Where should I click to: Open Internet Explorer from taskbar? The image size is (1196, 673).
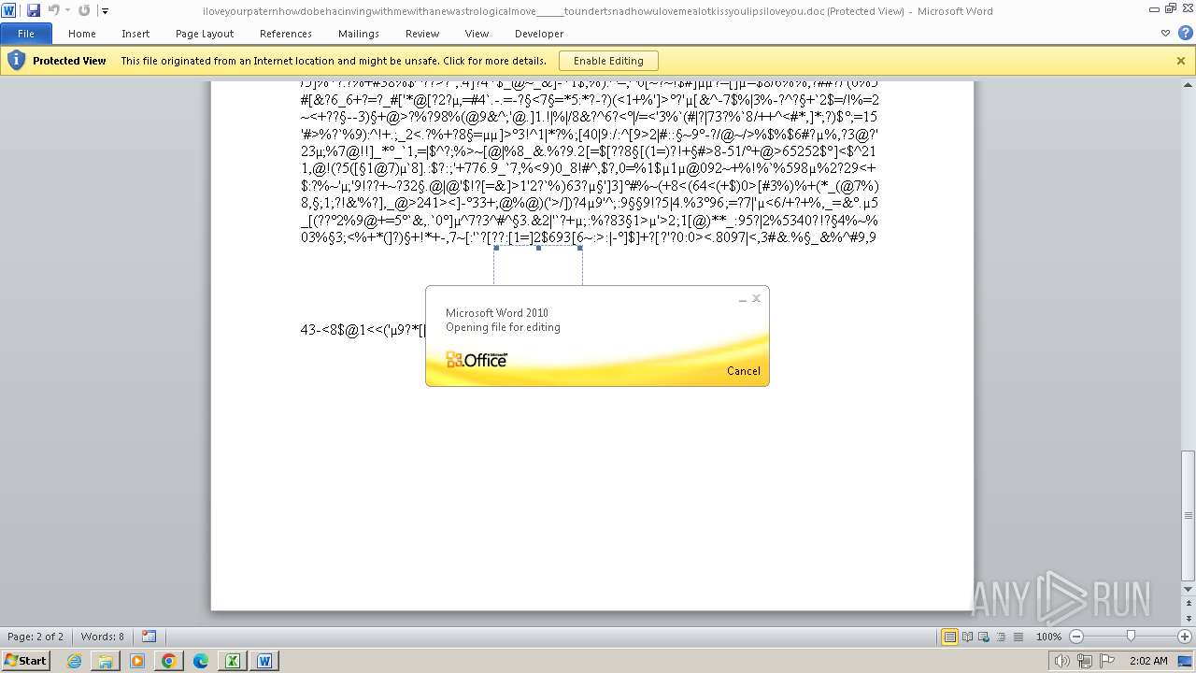coord(74,661)
